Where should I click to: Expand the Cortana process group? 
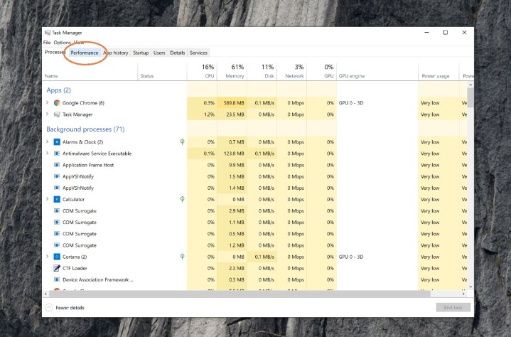(x=48, y=257)
